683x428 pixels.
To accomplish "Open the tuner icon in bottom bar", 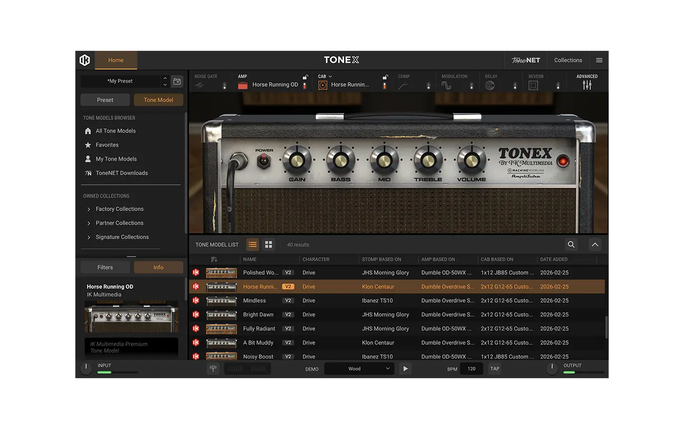I will pyautogui.click(x=213, y=369).
